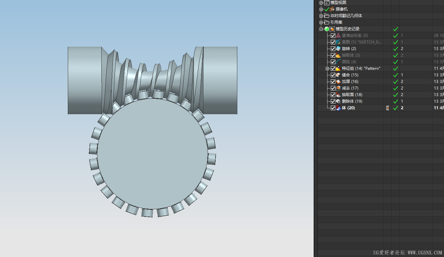The image size is (444, 257).
Task: Expand the 非时间戳记几何体 folder
Action: click(x=321, y=16)
